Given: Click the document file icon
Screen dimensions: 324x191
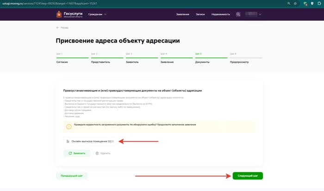Looking at the screenshot, I should pyautogui.click(x=68, y=141).
